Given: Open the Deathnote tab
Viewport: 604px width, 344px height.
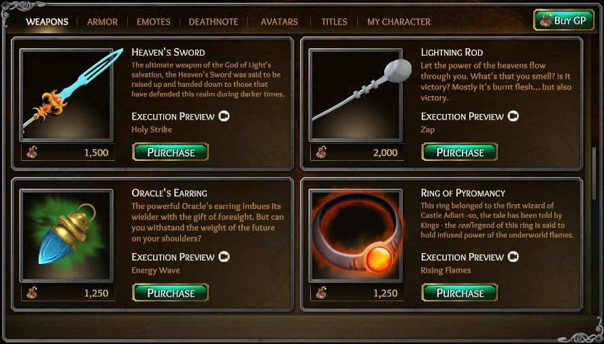Looking at the screenshot, I should (x=214, y=22).
